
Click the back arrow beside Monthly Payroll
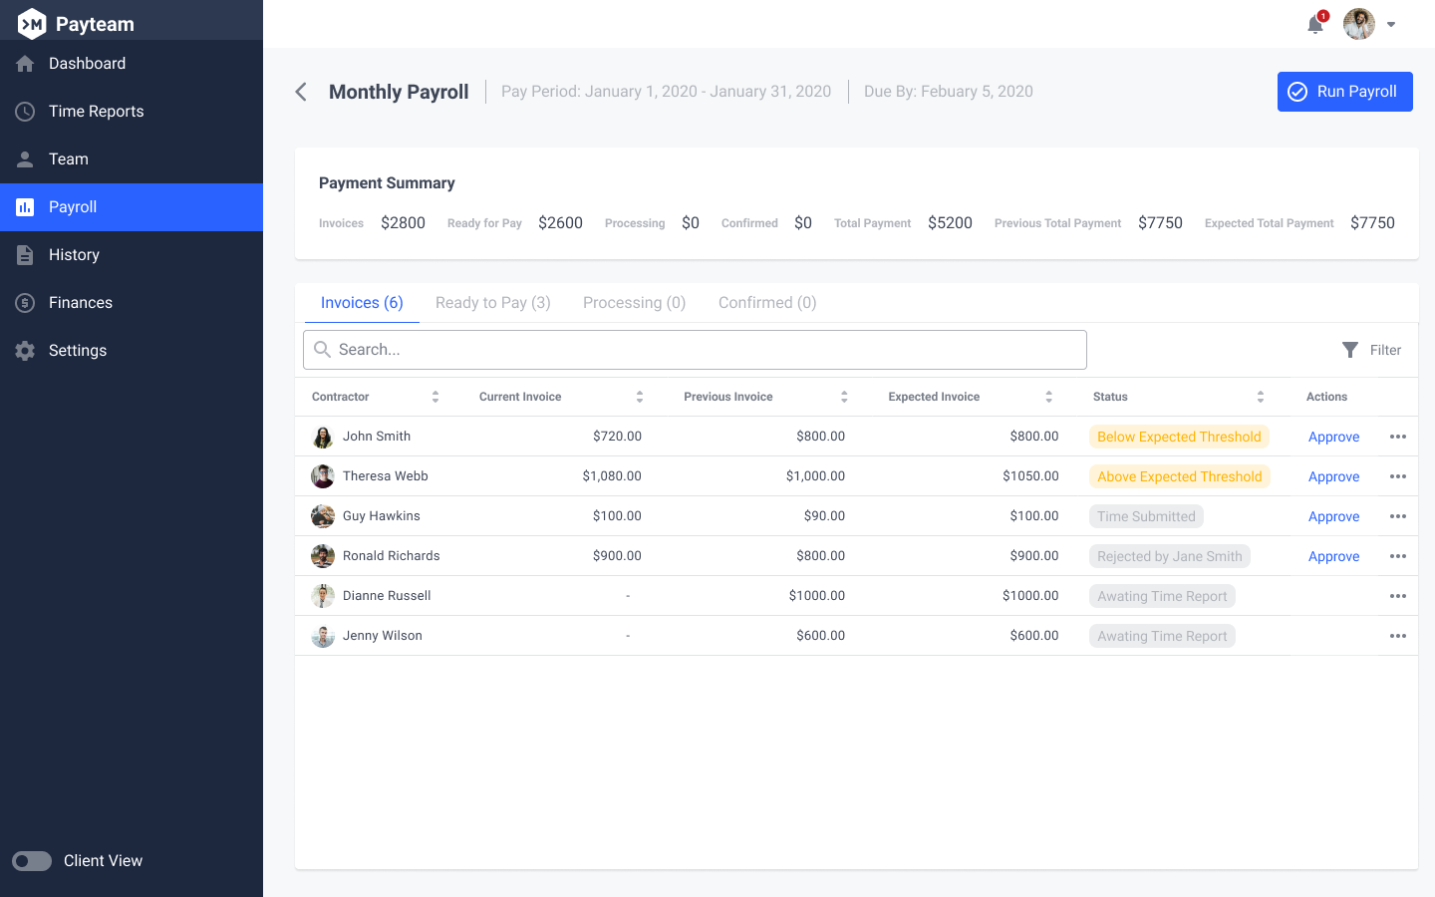pos(301,92)
